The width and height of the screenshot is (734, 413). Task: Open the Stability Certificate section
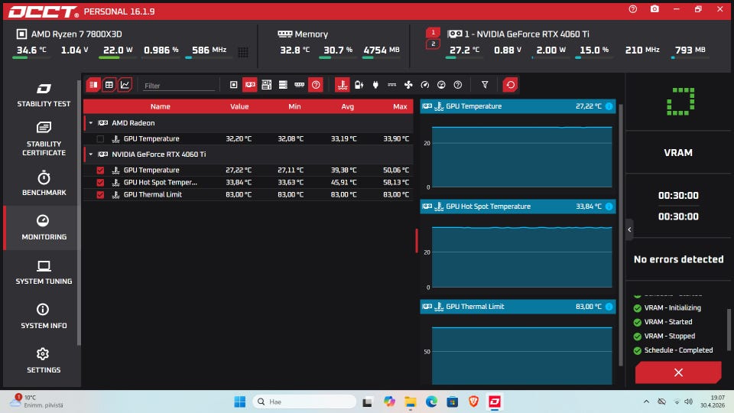pyautogui.click(x=44, y=138)
